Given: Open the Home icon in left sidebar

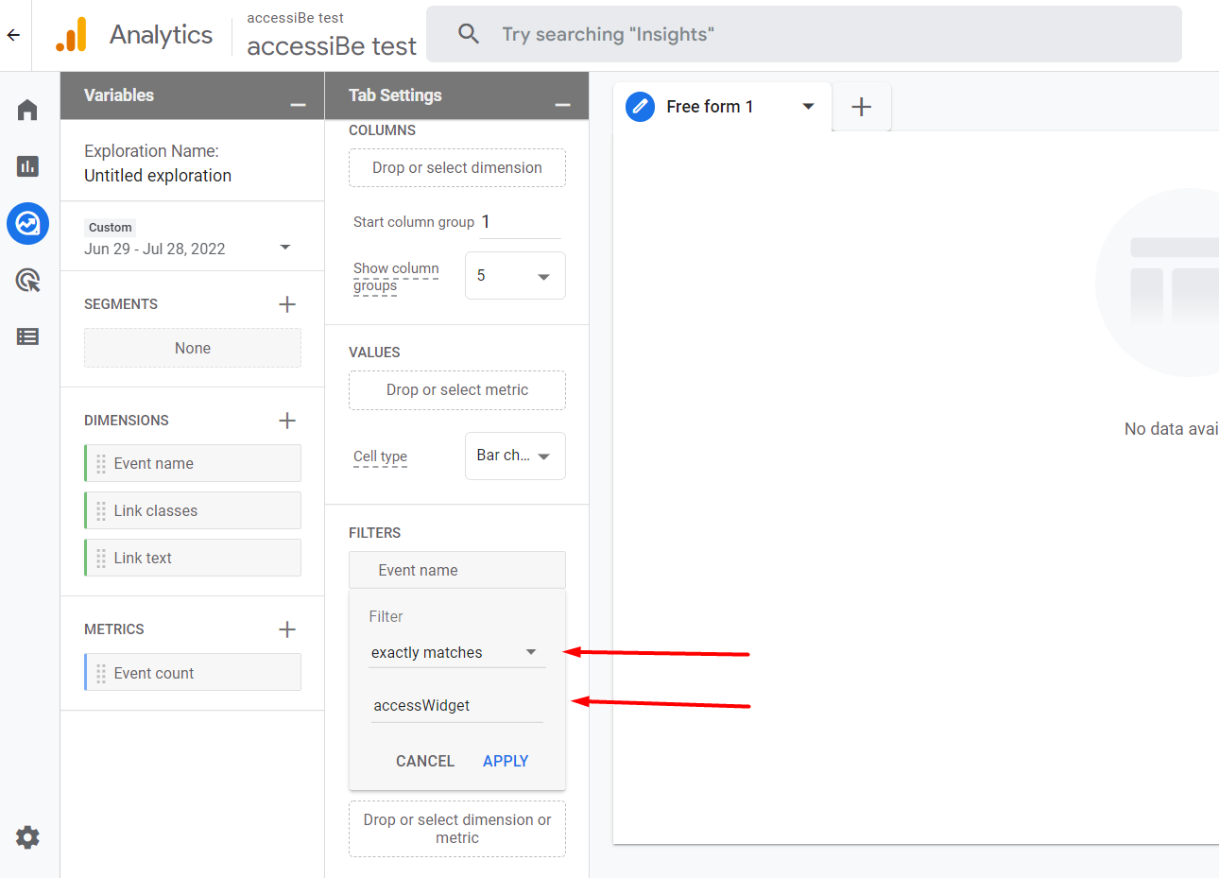Looking at the screenshot, I should coord(27,111).
